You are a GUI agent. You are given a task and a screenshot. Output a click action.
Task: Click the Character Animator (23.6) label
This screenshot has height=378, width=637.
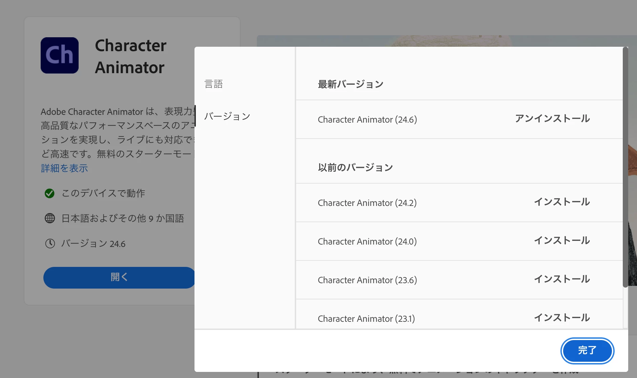367,280
